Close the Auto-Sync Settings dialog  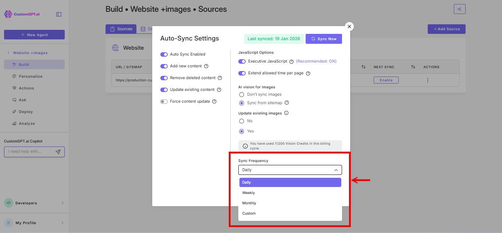click(x=349, y=27)
